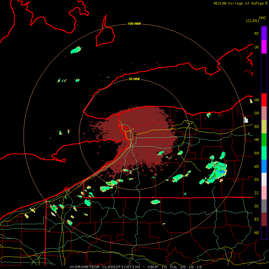Click the HA red legend swatch

point(264,100)
